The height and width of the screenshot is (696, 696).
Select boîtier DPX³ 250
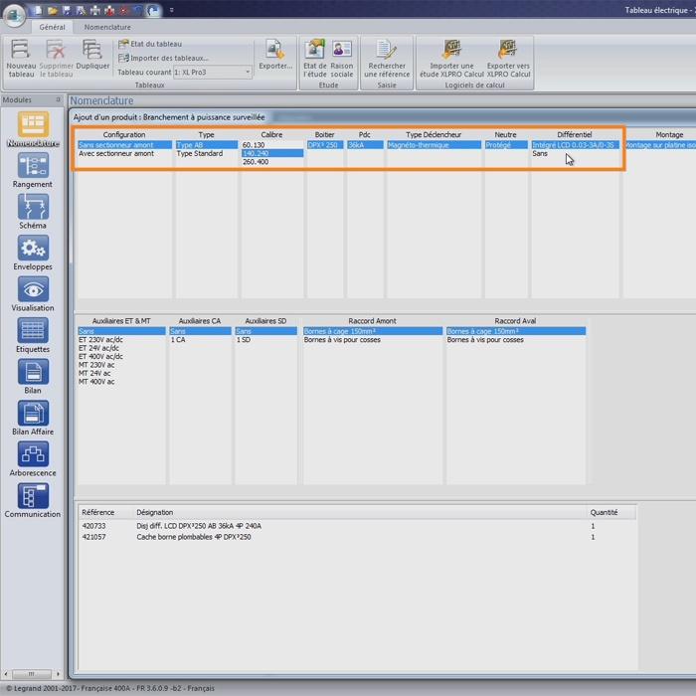pyautogui.click(x=325, y=145)
